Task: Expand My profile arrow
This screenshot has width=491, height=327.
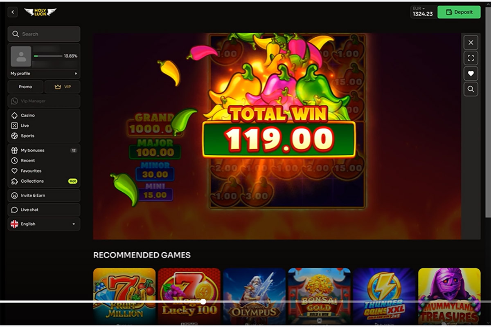Action: coord(76,74)
